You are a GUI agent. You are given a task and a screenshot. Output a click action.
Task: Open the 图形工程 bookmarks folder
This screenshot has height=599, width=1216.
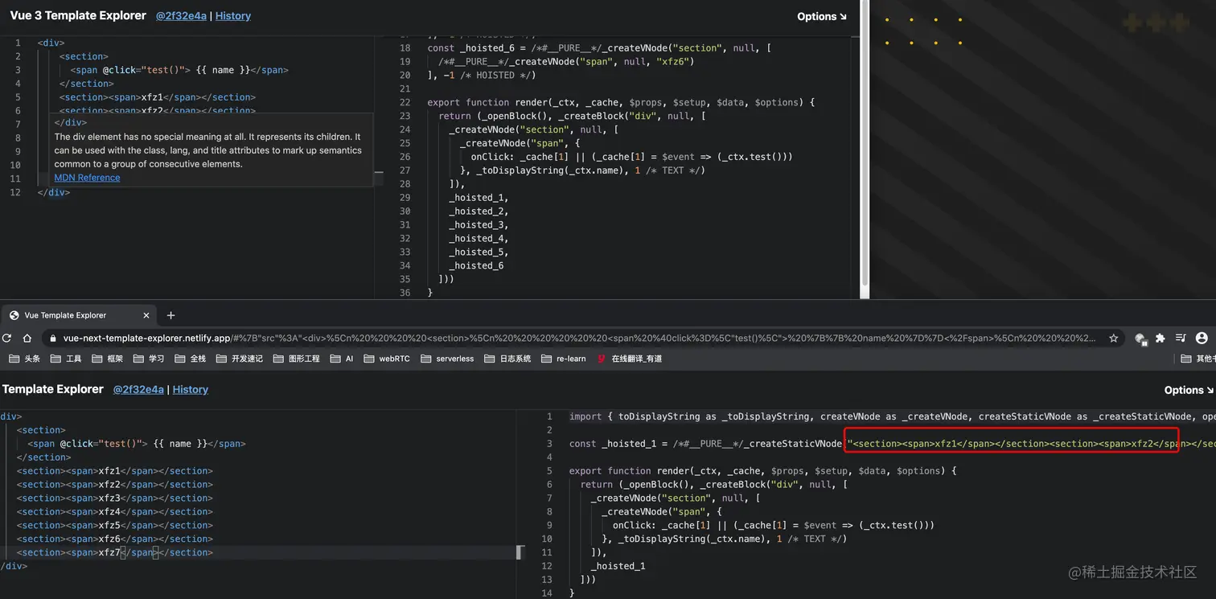coord(296,359)
